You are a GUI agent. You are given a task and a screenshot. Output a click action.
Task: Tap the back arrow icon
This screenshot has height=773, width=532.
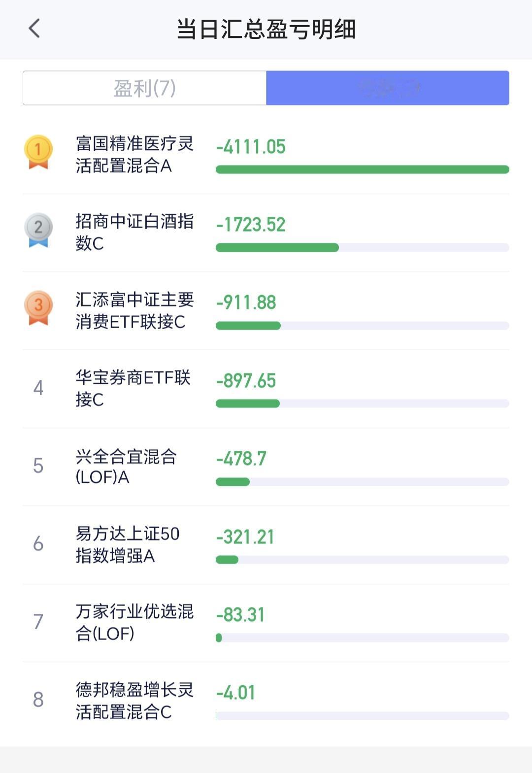[34, 29]
